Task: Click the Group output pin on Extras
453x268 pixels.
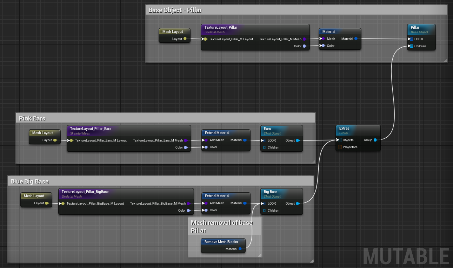Action: click(375, 140)
